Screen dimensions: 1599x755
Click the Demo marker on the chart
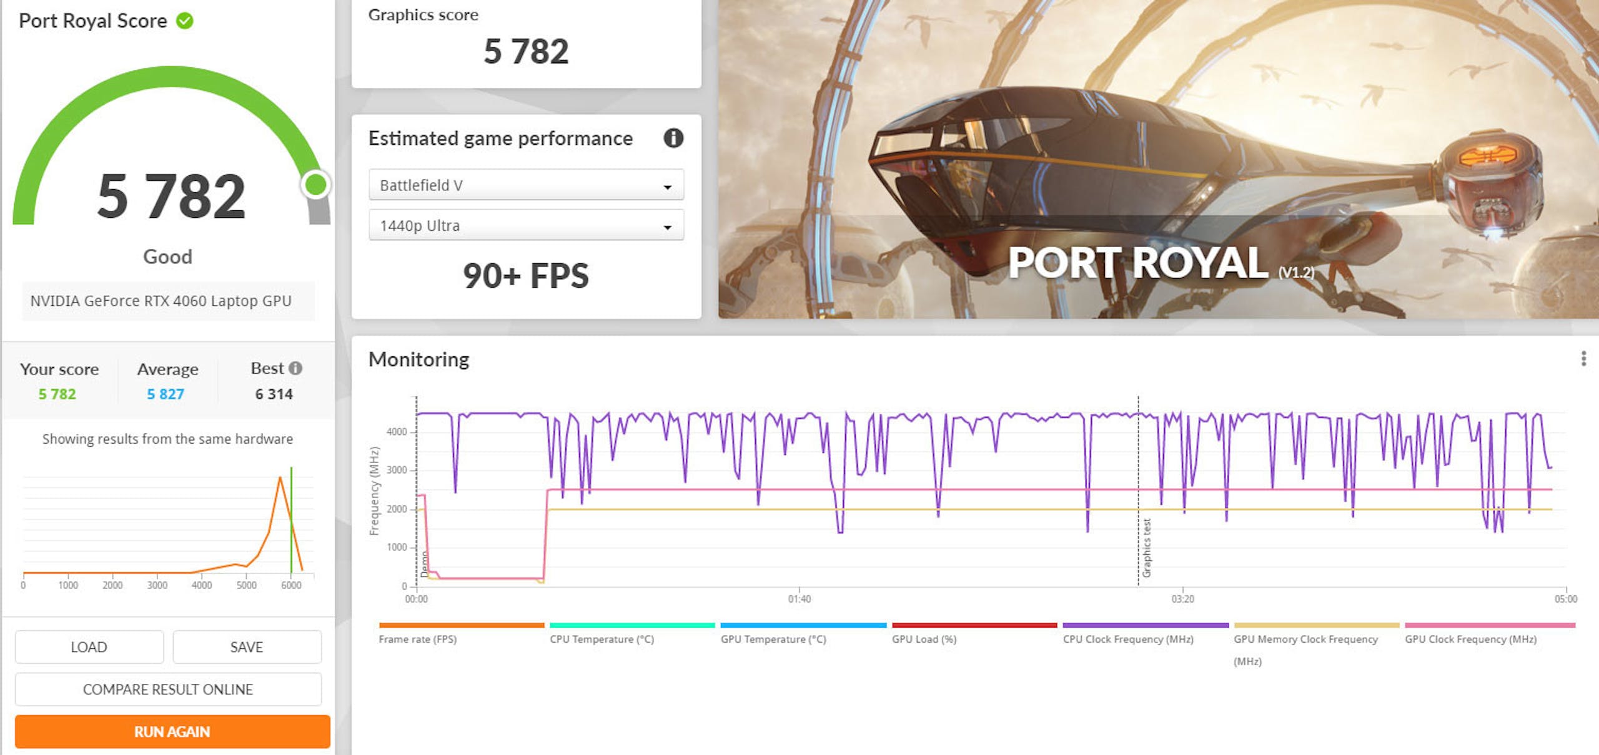pyautogui.click(x=425, y=563)
